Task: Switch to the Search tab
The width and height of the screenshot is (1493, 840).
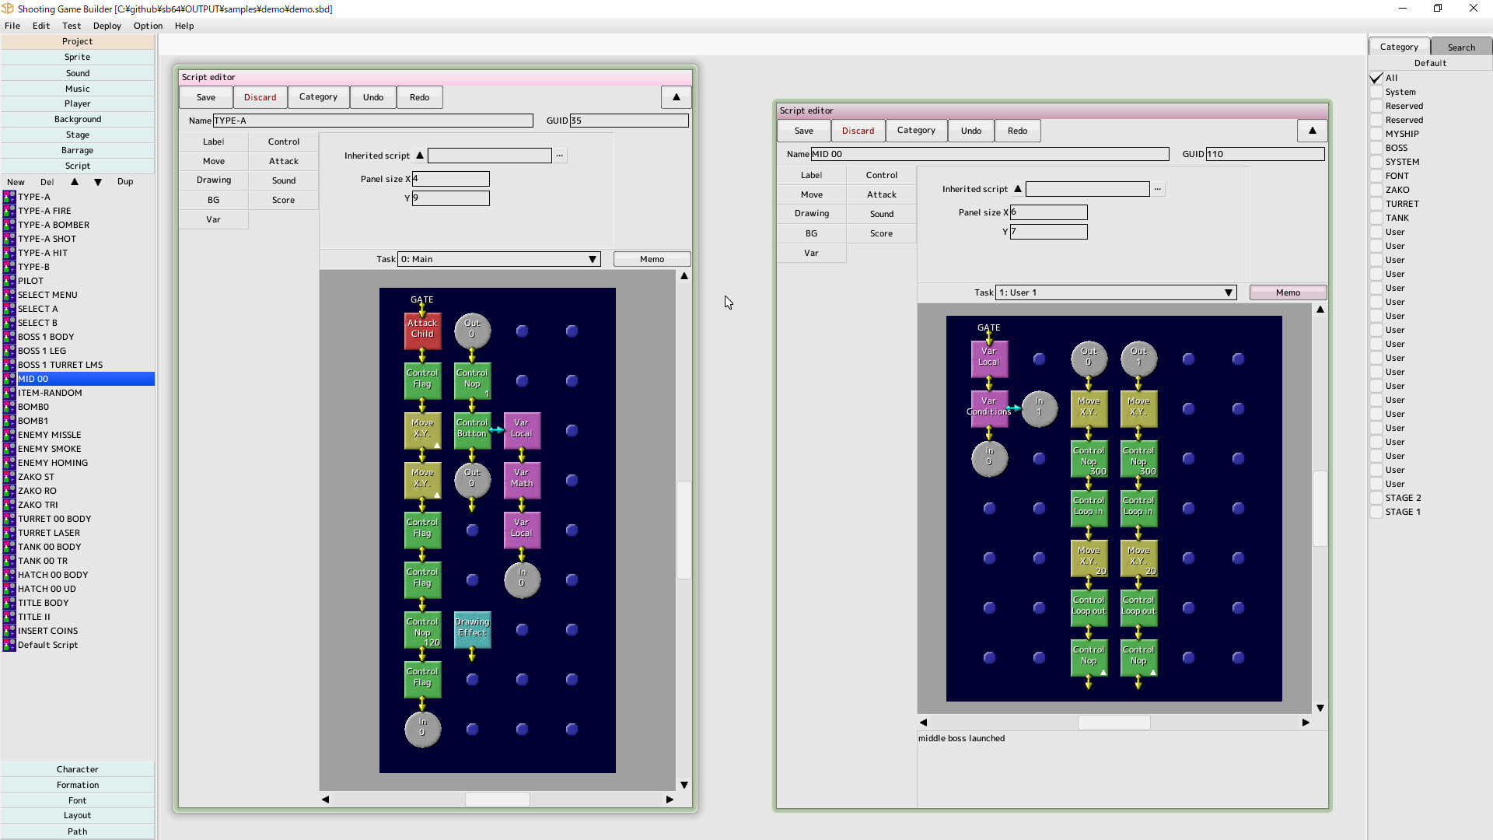Action: (1460, 47)
